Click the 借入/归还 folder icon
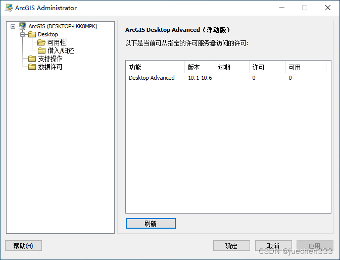 pyautogui.click(x=41, y=50)
